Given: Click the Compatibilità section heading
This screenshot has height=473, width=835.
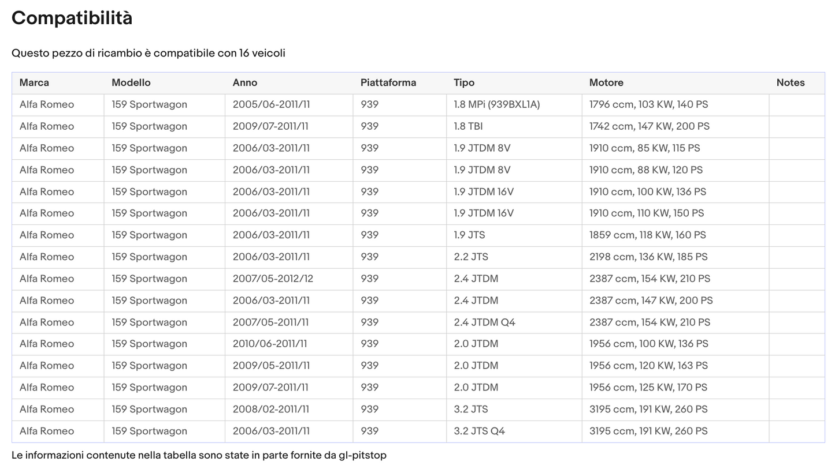Looking at the screenshot, I should [72, 18].
